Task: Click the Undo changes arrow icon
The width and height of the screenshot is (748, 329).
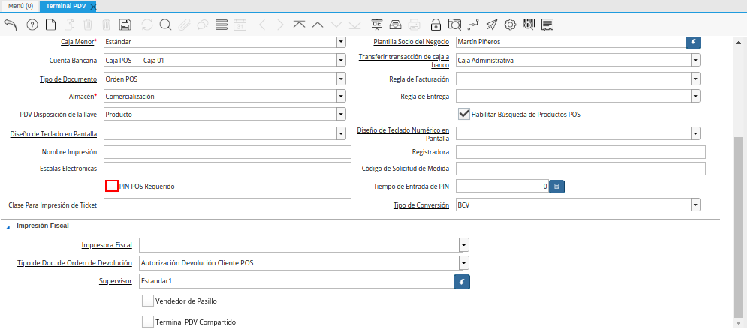Action: click(10, 25)
